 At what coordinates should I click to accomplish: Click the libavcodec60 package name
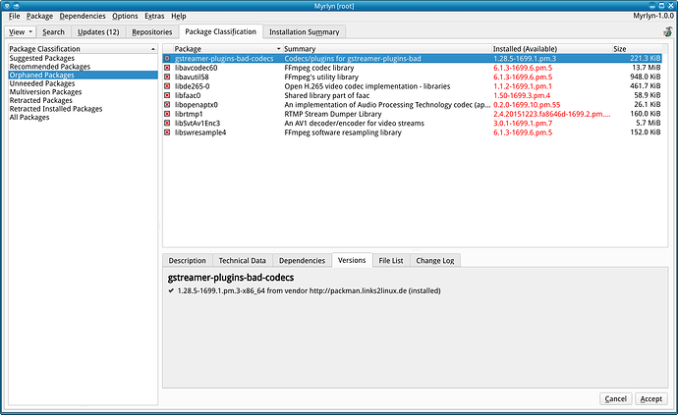tap(196, 68)
